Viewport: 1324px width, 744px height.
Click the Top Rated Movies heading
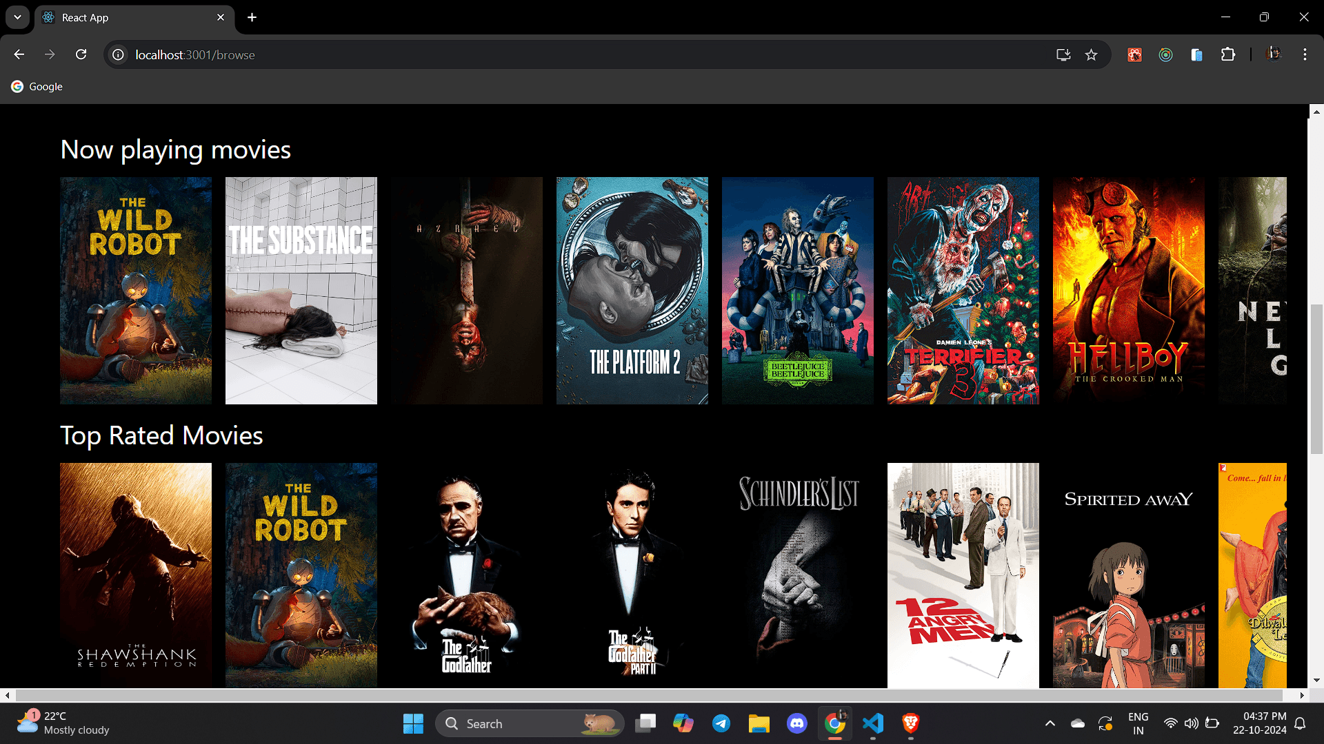[161, 436]
